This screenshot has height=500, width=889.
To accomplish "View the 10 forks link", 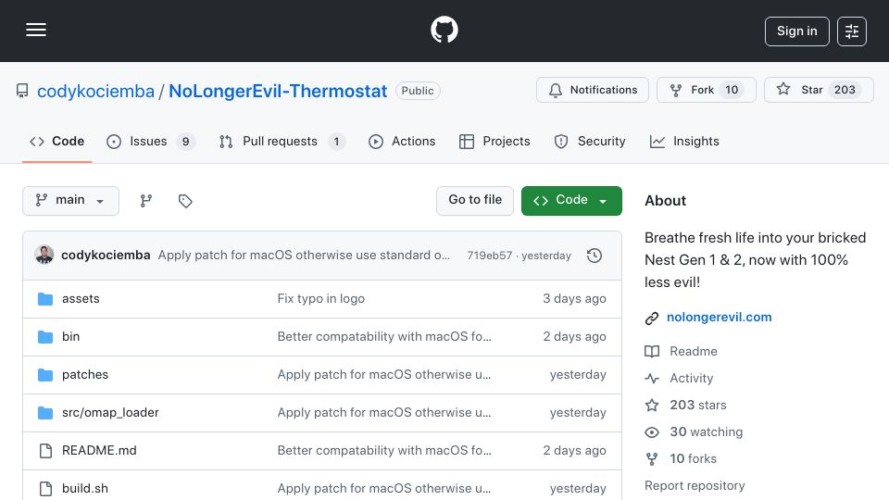I will [x=693, y=458].
